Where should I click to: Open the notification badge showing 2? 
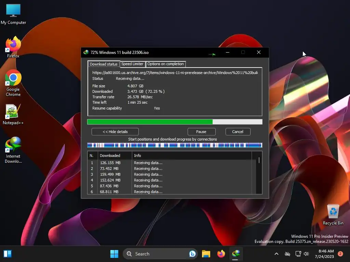[x=340, y=254]
